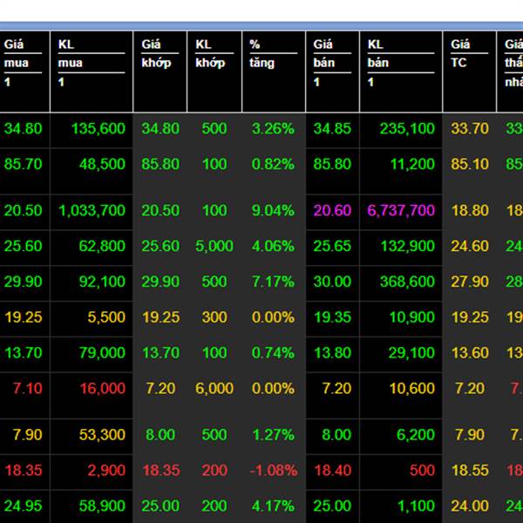Click the 7.17% increase cell
The width and height of the screenshot is (523, 523).
273,282
